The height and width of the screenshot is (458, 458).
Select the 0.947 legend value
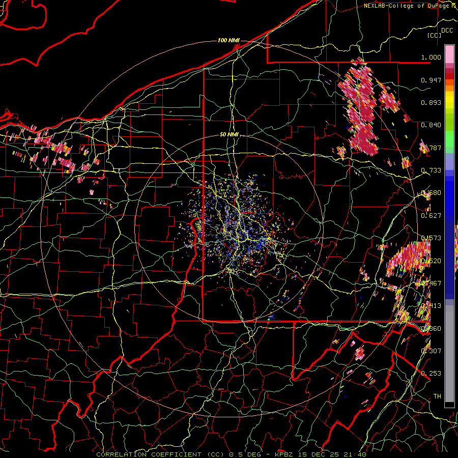431,80
